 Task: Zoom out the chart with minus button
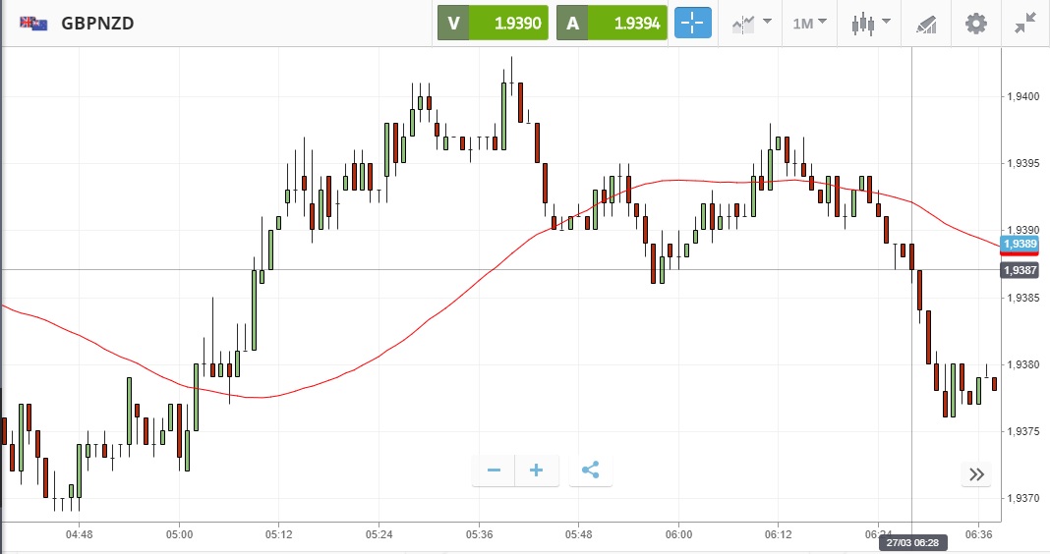[x=494, y=471]
